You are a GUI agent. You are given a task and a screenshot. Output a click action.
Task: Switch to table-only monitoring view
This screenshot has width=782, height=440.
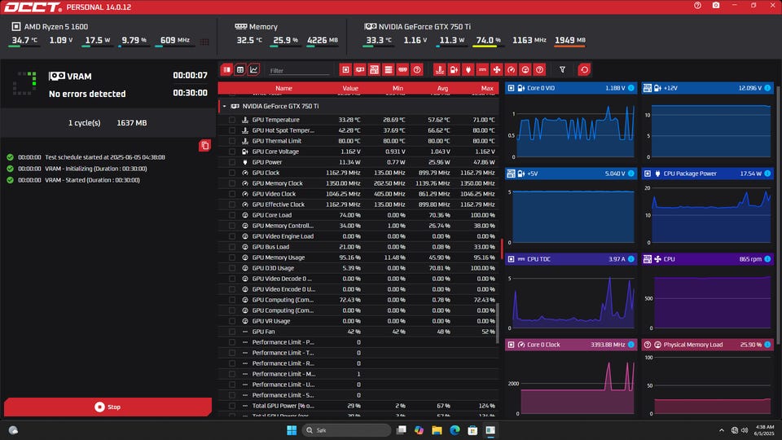(240, 70)
